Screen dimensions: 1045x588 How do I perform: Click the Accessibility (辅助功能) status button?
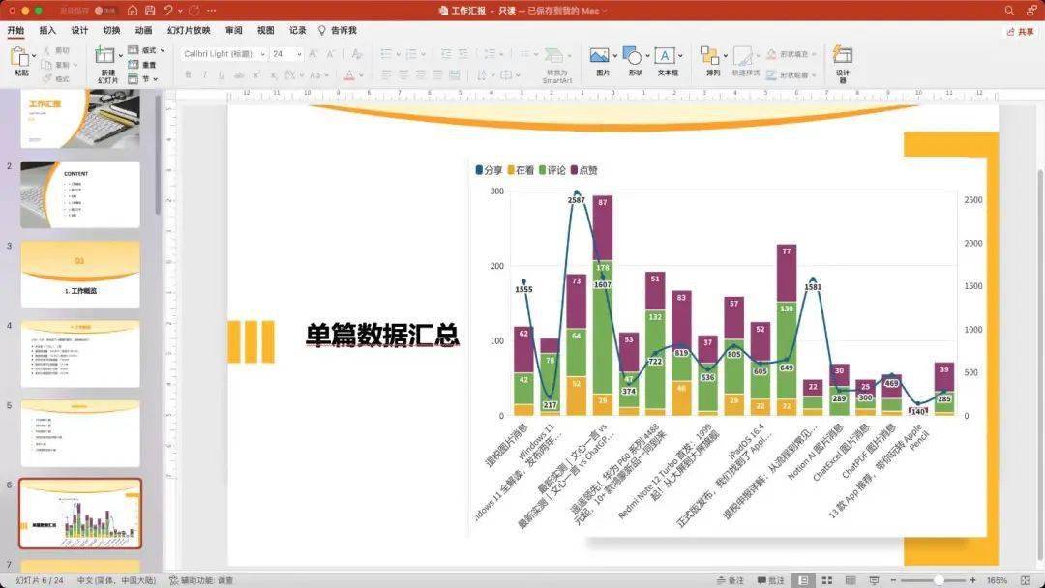[201, 580]
